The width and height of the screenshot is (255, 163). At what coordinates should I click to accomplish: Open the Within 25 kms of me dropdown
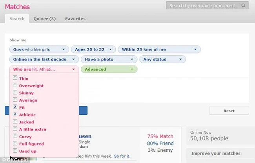point(159,49)
